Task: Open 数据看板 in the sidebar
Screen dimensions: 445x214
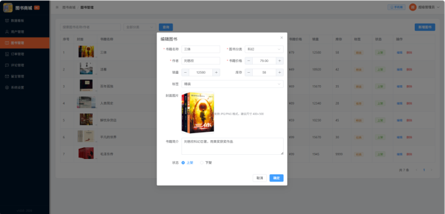Action: [x=25, y=21]
